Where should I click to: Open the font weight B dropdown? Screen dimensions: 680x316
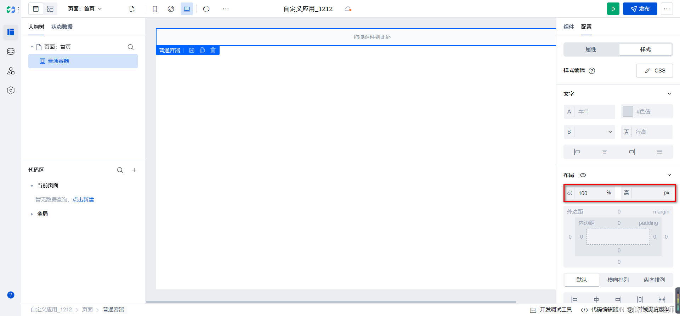pyautogui.click(x=595, y=132)
